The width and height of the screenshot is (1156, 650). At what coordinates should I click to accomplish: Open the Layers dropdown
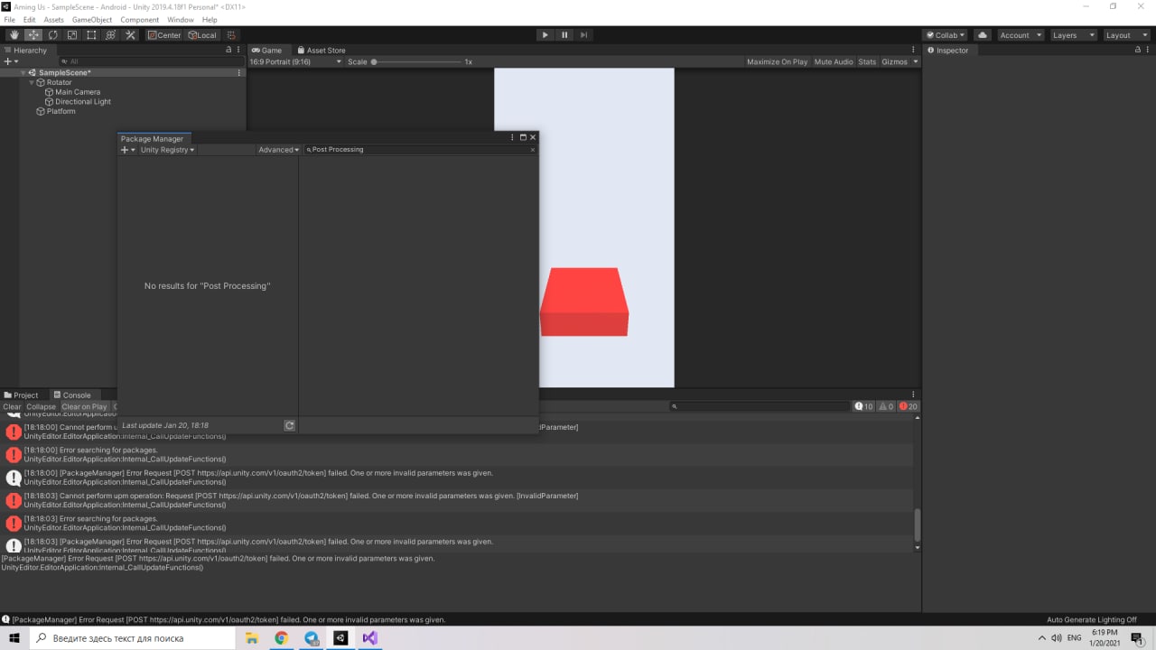[x=1073, y=35]
